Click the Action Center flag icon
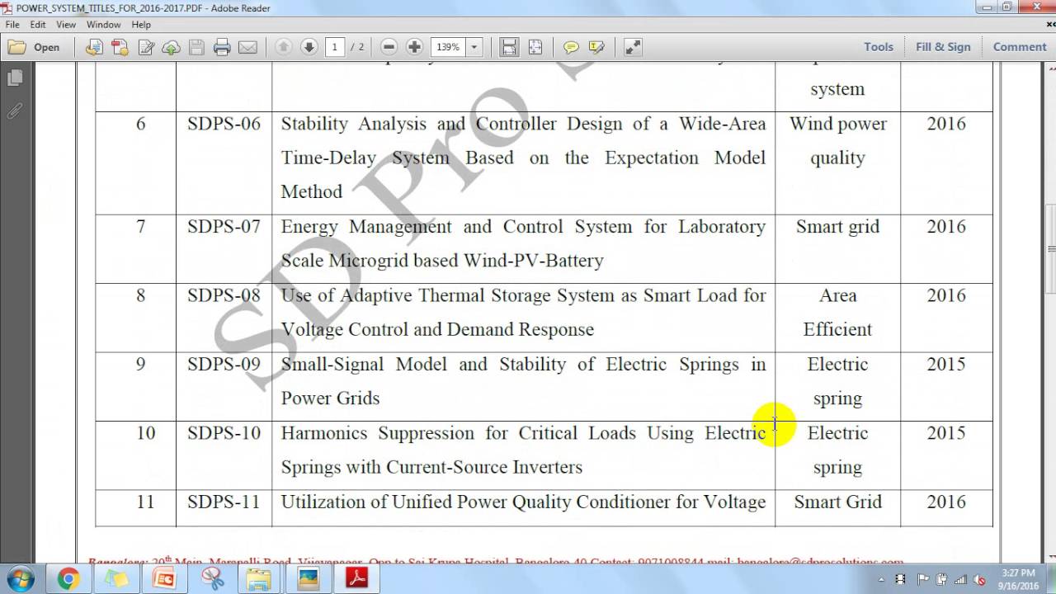The image size is (1056, 594). point(922,580)
